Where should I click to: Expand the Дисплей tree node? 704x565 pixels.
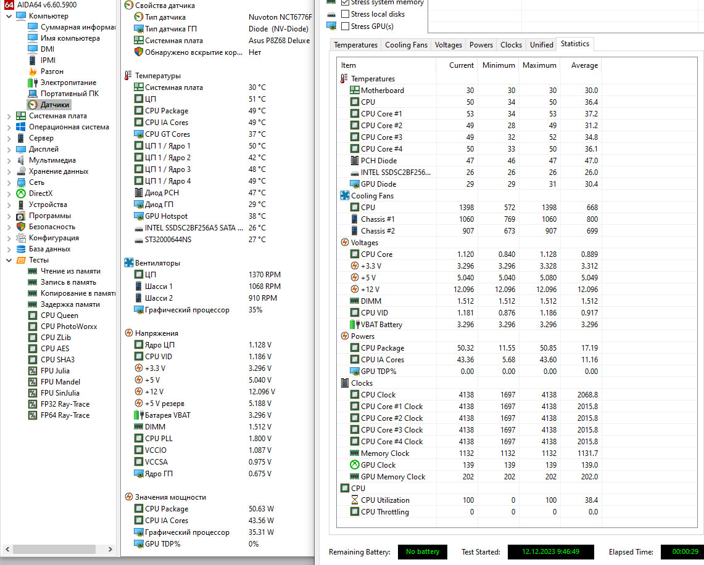coord(9,149)
